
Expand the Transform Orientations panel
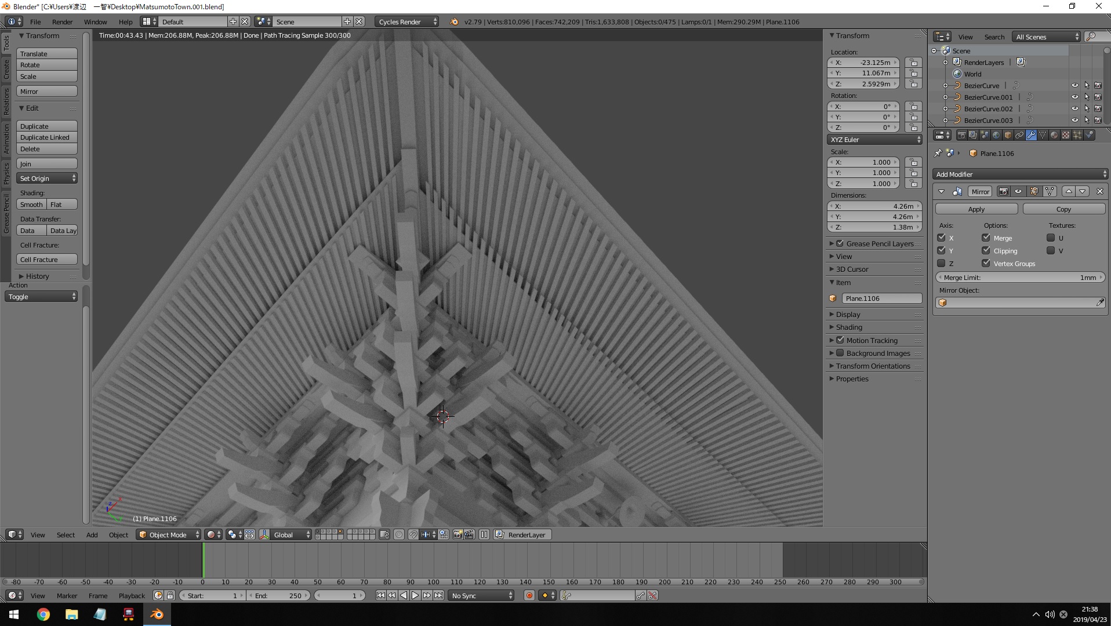click(873, 366)
